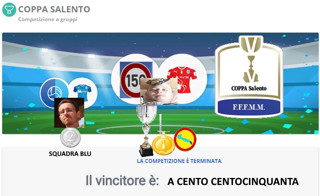
Task: Click the red and yellow Salento map badge
Action: tap(185, 139)
